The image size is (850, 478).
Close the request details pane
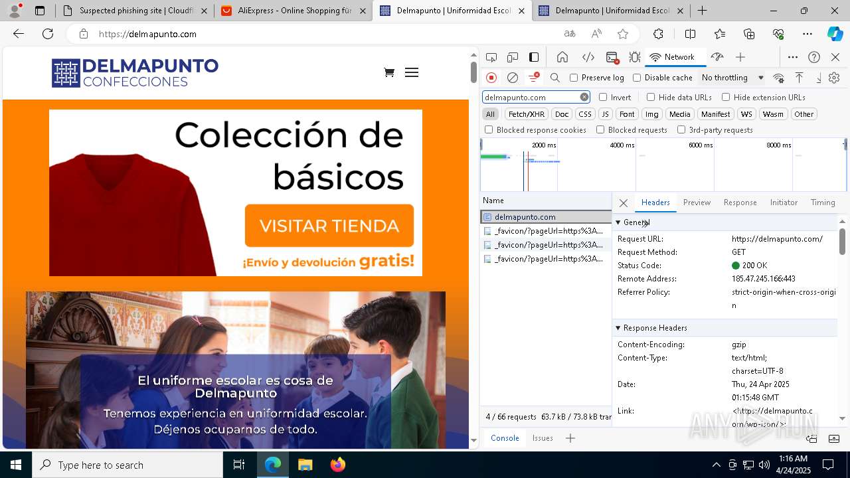point(623,203)
